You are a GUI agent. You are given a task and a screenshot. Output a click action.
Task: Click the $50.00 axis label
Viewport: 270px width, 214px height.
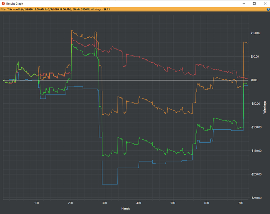pyautogui.click(x=255, y=57)
